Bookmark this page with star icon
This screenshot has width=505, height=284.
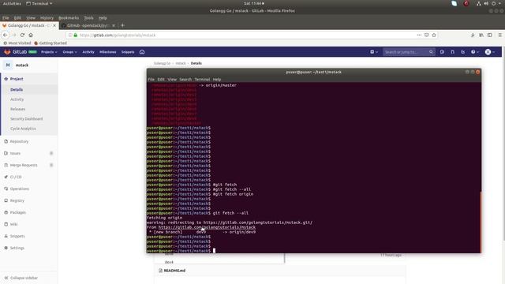[434, 35]
